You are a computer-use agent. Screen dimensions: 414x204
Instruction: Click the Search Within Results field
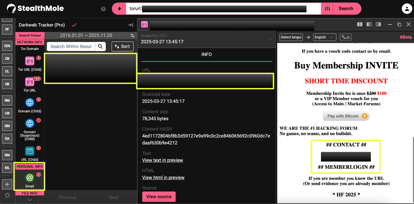(x=71, y=46)
